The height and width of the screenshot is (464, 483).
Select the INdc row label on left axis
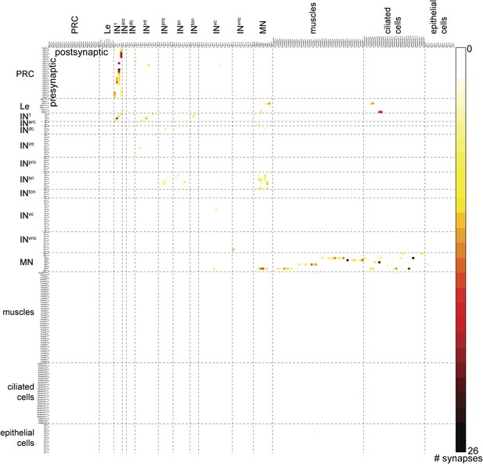[27, 130]
